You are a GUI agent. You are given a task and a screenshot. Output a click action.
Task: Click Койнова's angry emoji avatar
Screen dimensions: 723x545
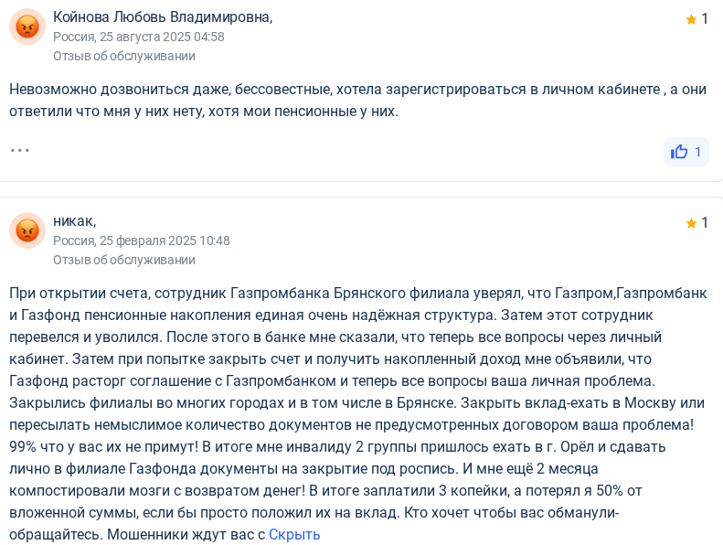[x=27, y=27]
